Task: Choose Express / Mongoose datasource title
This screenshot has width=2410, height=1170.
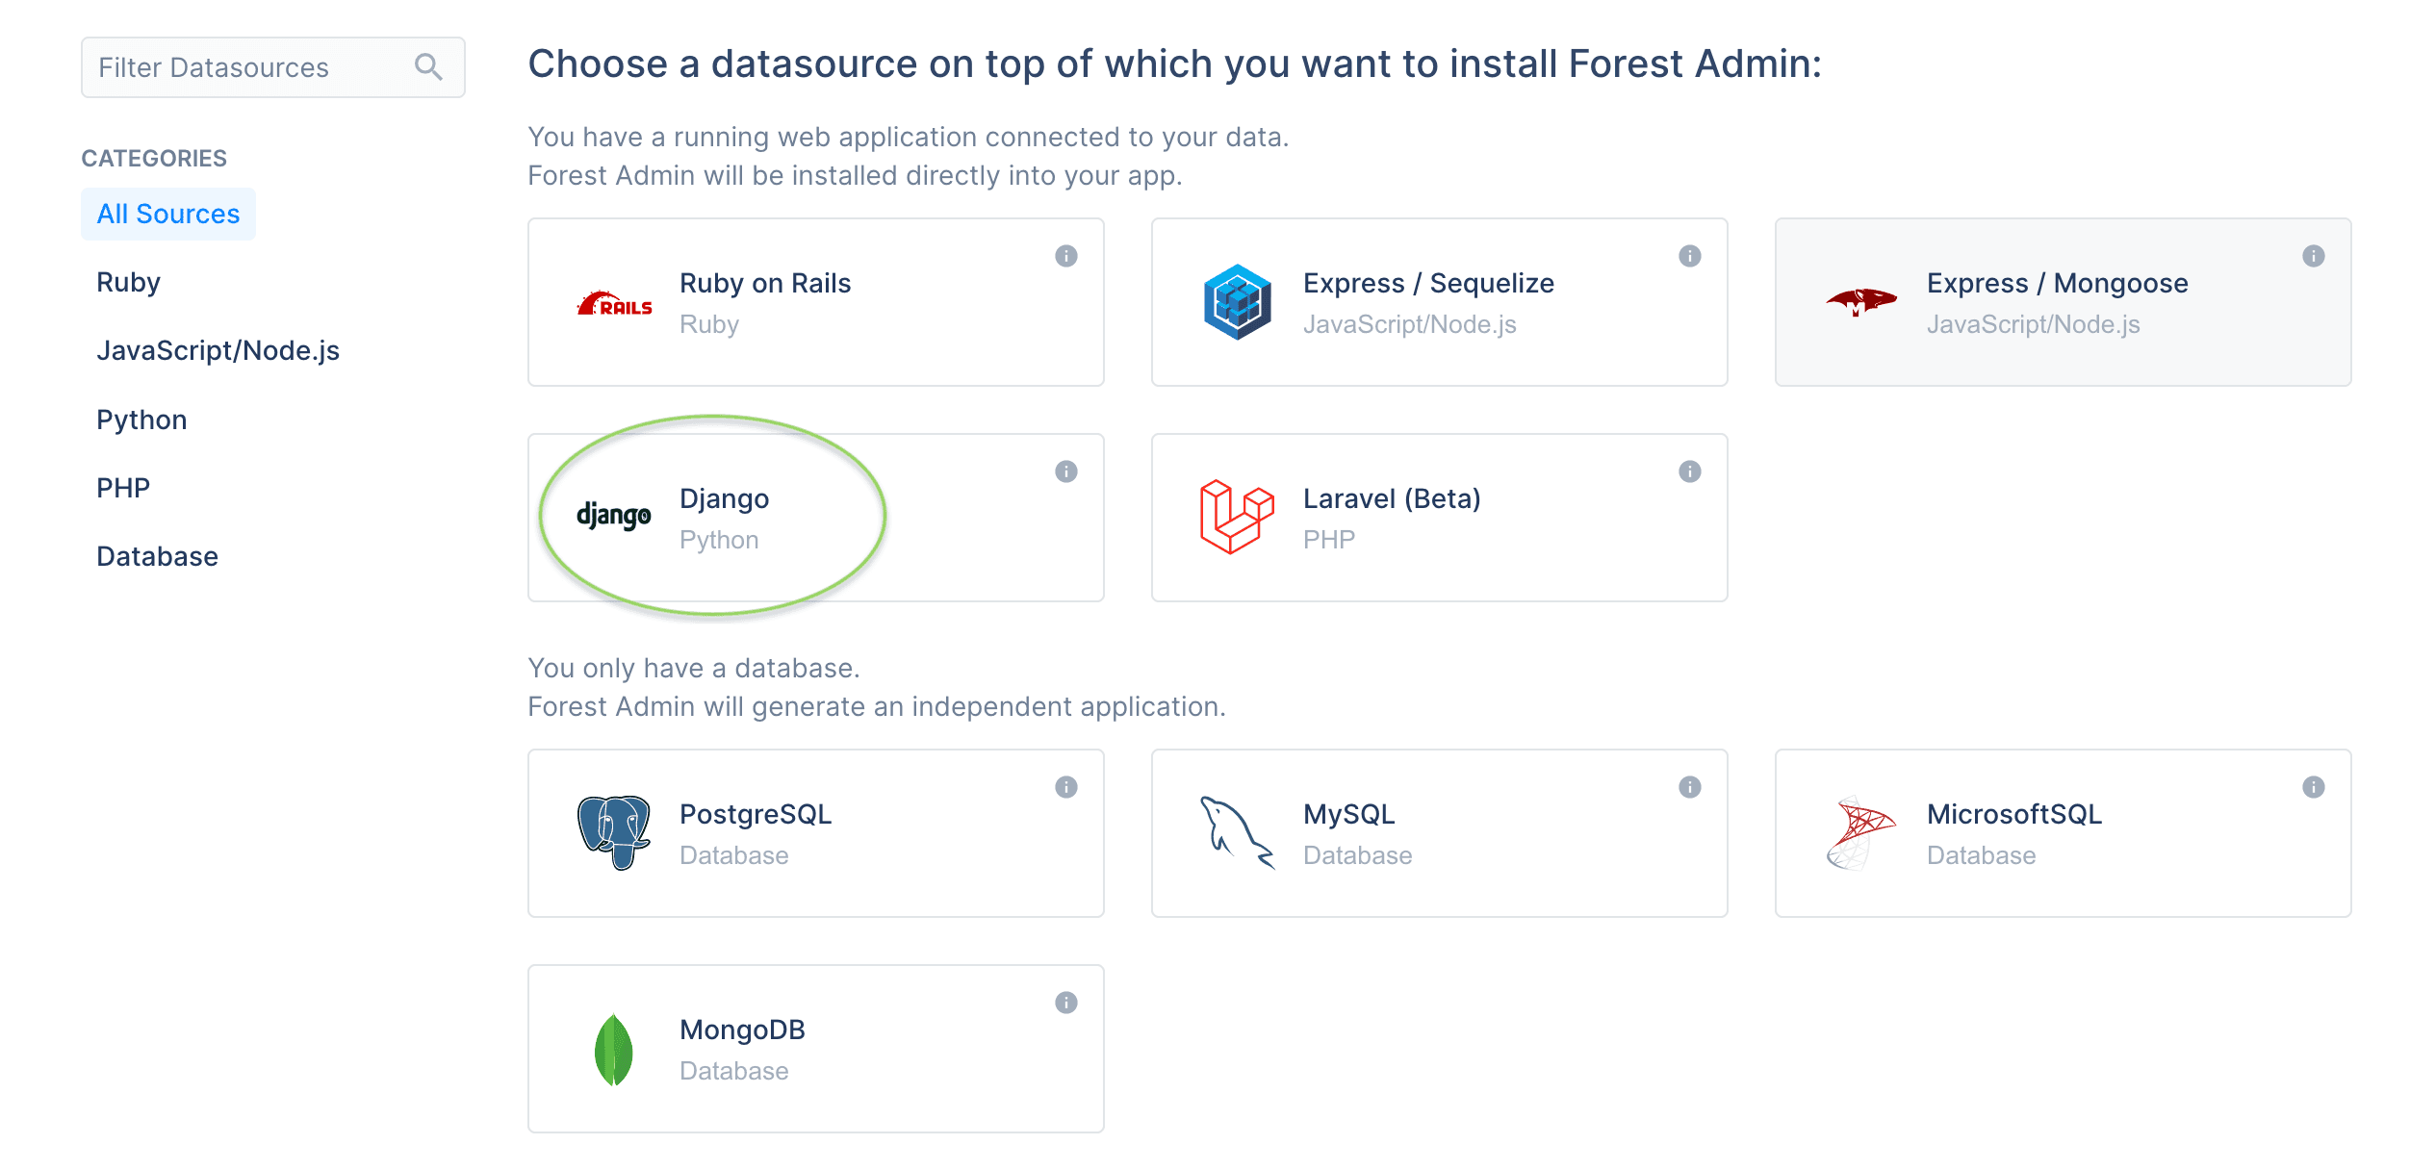Action: [x=2058, y=283]
